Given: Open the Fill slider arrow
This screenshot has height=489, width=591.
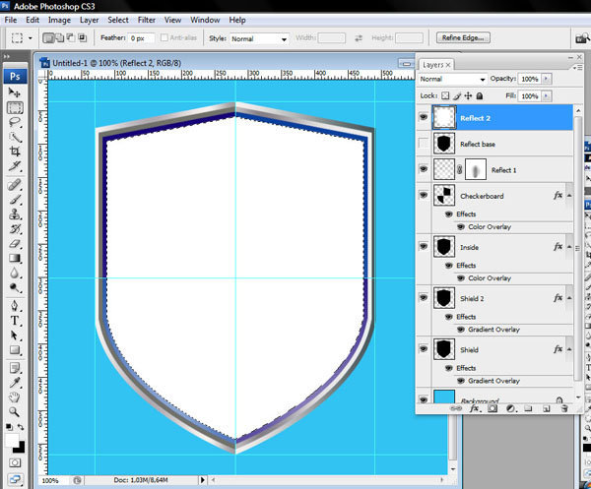Looking at the screenshot, I should 546,96.
